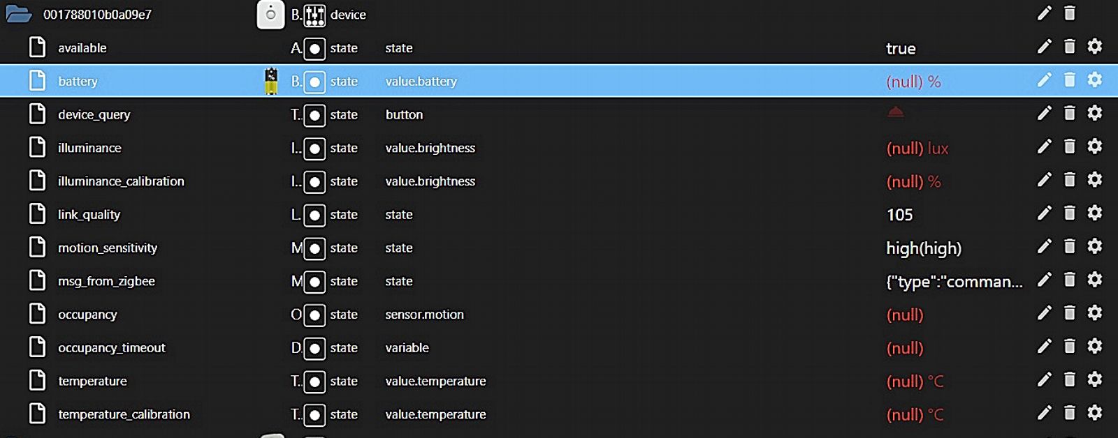The width and height of the screenshot is (1118, 438).
Task: Click the link_quality value 105
Action: pyautogui.click(x=899, y=215)
